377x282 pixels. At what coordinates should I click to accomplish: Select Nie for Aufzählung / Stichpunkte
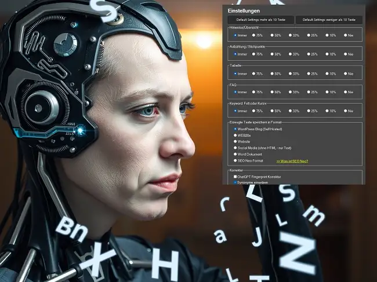[x=345, y=54]
